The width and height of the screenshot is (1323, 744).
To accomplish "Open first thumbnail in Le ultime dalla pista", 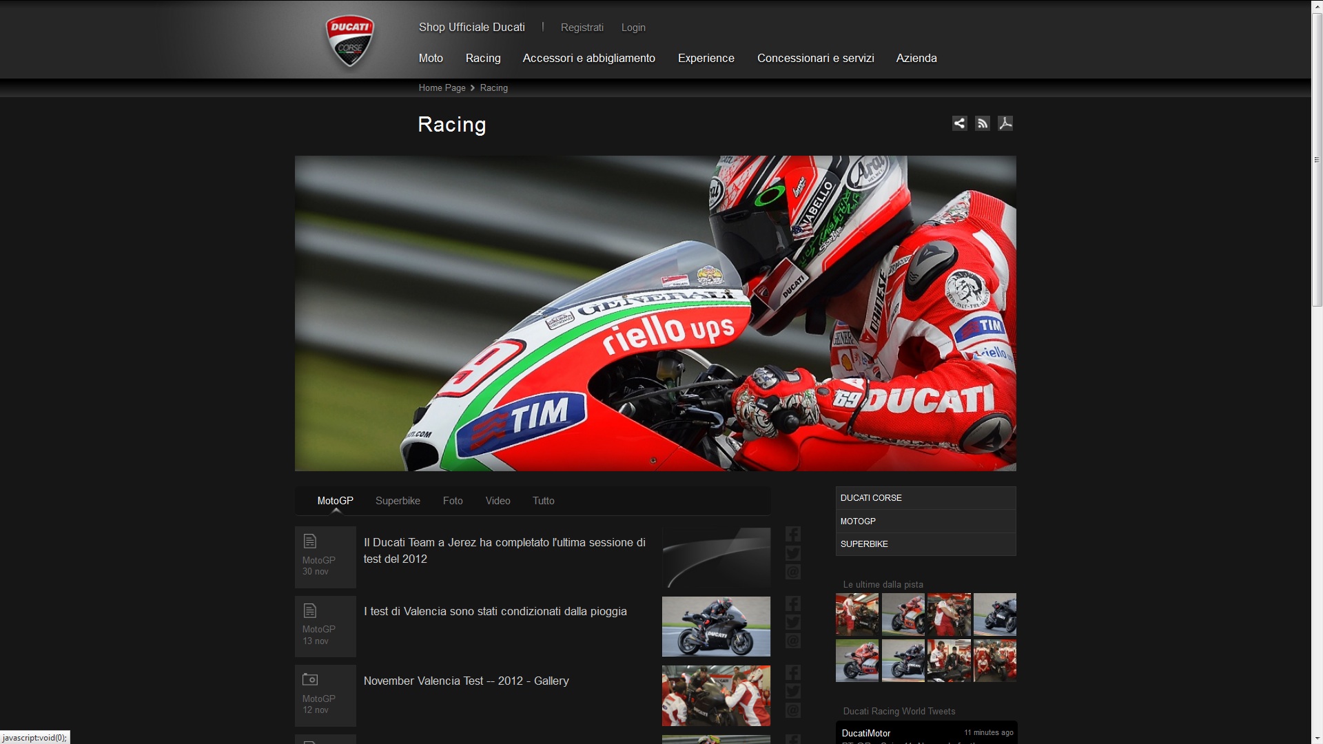I will pos(857,614).
